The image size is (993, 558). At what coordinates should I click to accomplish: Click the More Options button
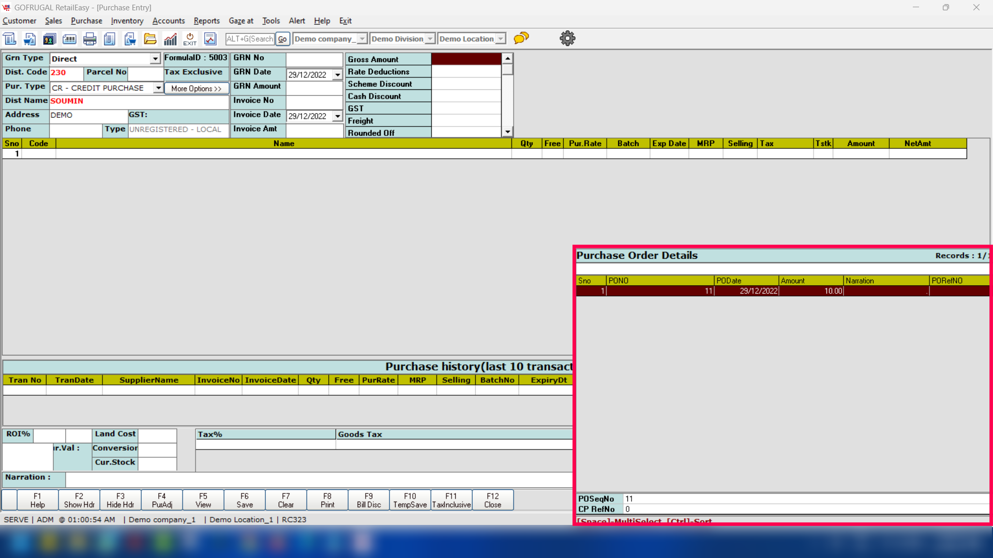point(196,88)
